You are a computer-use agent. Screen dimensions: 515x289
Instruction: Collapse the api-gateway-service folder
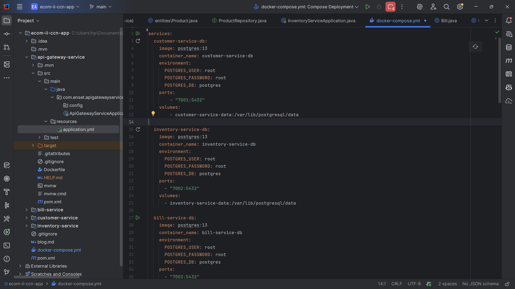click(x=27, y=57)
